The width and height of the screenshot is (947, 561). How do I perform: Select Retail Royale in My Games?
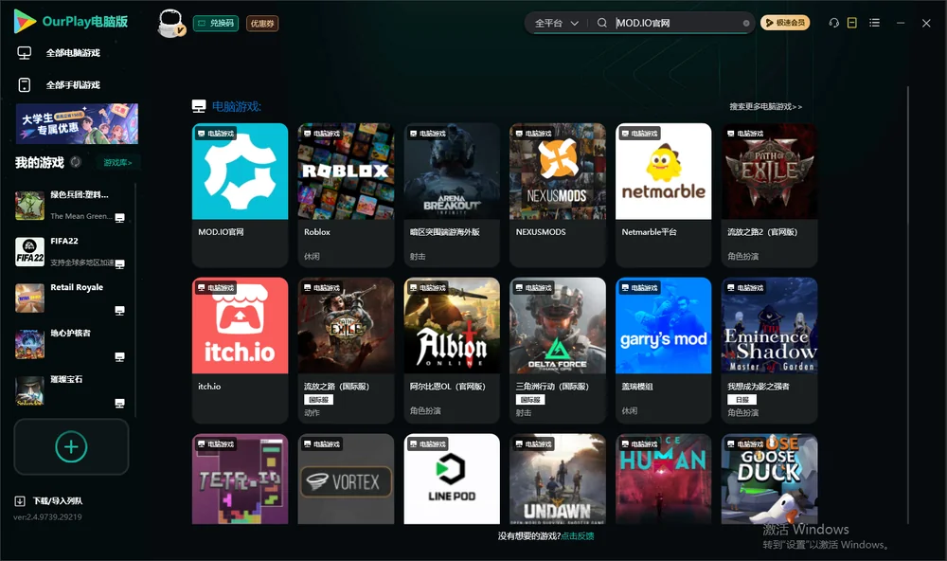pos(71,298)
